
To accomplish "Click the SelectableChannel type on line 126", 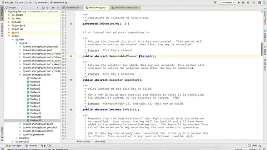I will pos(123,56).
